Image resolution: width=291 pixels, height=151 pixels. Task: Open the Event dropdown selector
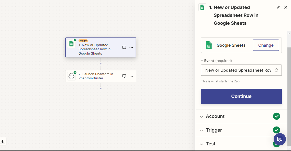pos(241,70)
